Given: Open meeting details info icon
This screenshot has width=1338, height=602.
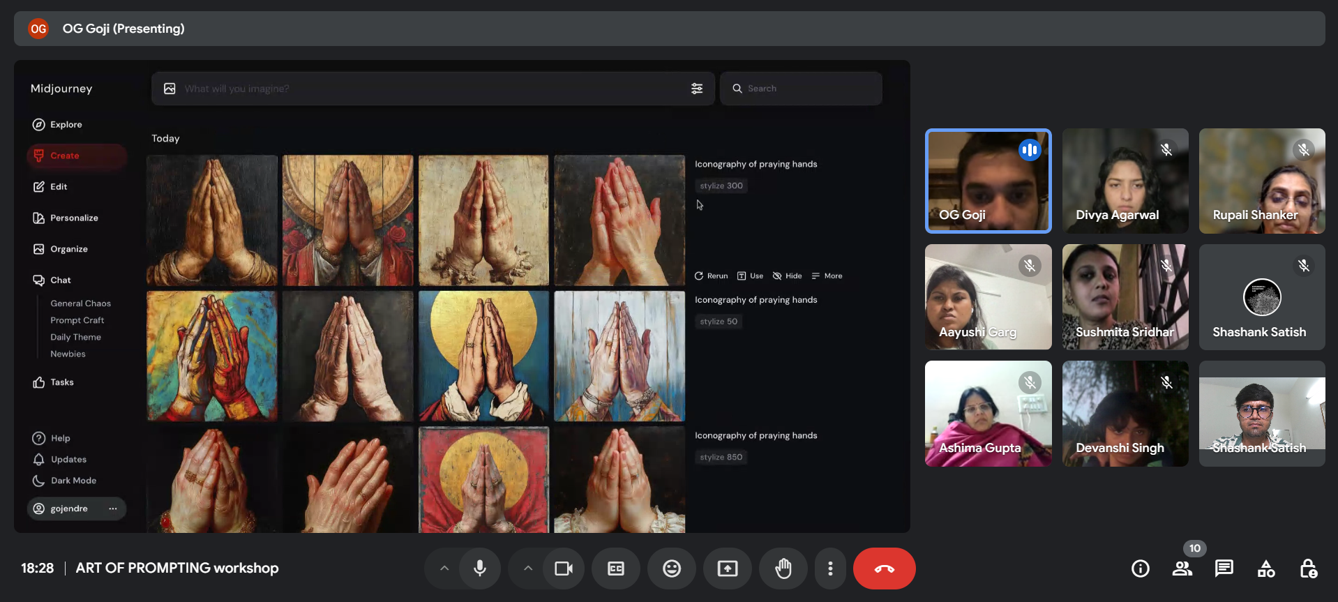Looking at the screenshot, I should 1141,569.
